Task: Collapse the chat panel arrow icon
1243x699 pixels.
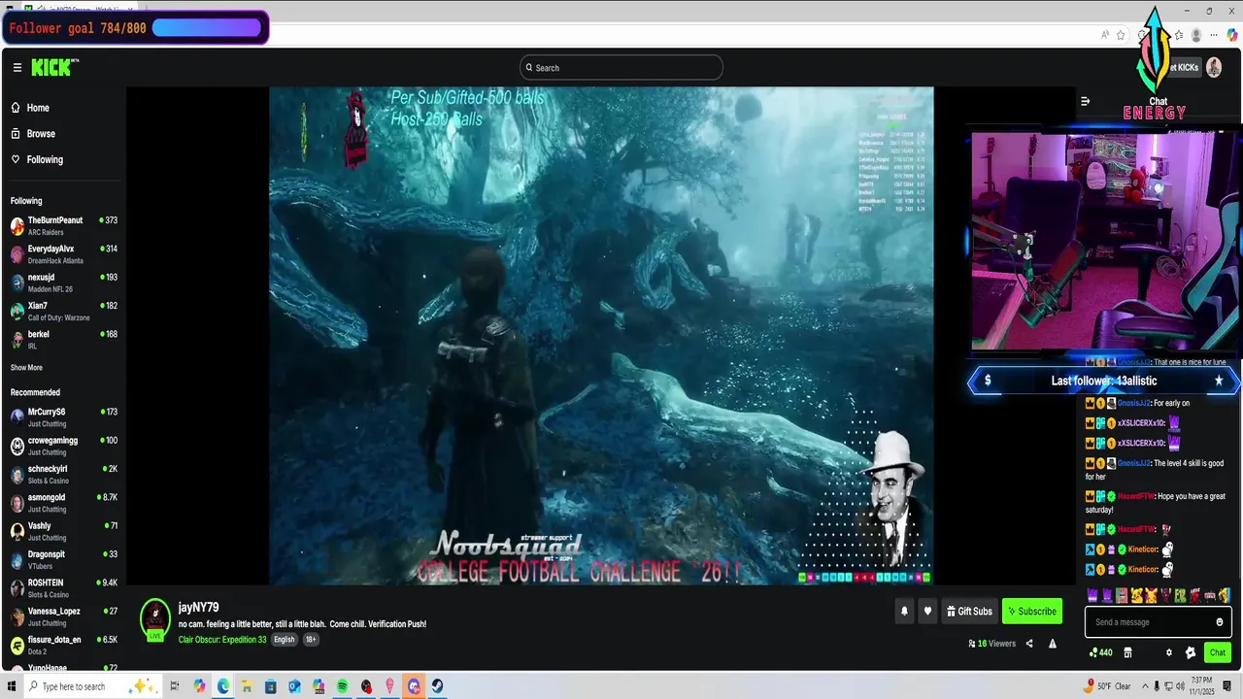Action: coord(1085,101)
